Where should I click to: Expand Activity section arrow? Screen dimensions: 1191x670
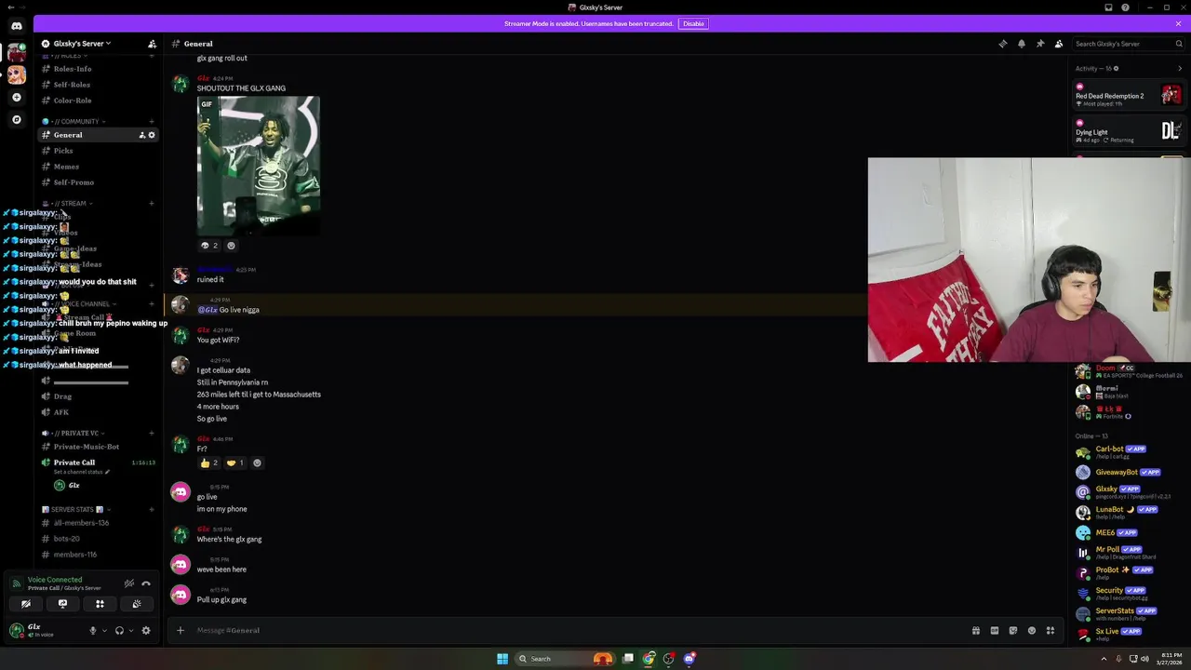click(1180, 68)
